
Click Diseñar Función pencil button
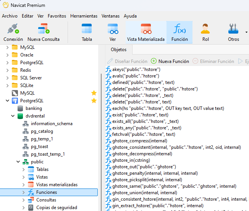click(127, 61)
